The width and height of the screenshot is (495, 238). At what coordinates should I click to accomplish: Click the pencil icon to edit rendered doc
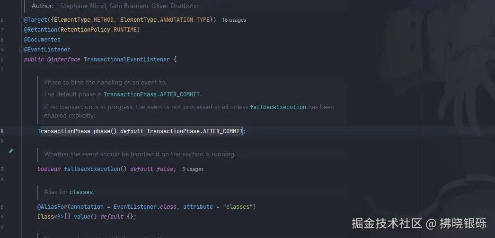point(11,151)
